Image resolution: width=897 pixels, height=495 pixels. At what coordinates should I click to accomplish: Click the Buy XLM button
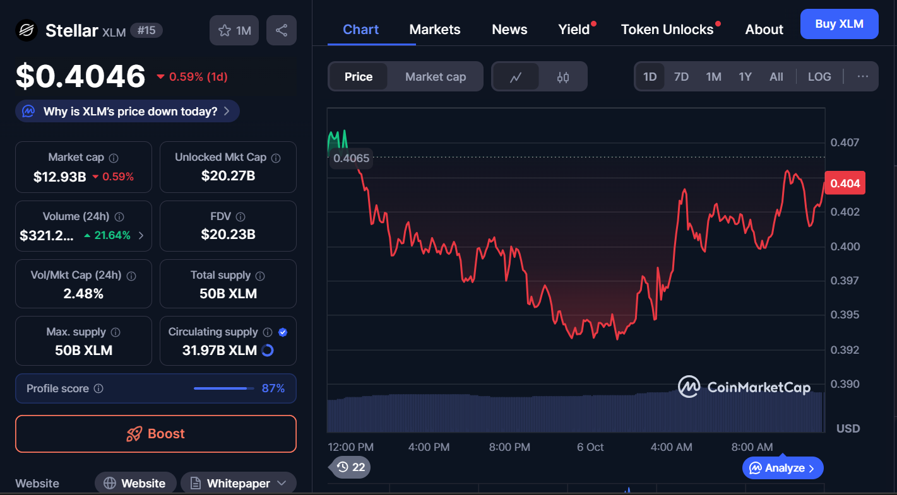(839, 25)
